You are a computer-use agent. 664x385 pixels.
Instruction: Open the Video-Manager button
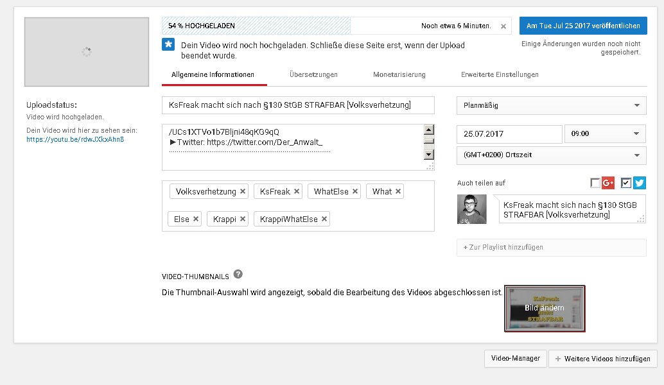click(x=516, y=358)
